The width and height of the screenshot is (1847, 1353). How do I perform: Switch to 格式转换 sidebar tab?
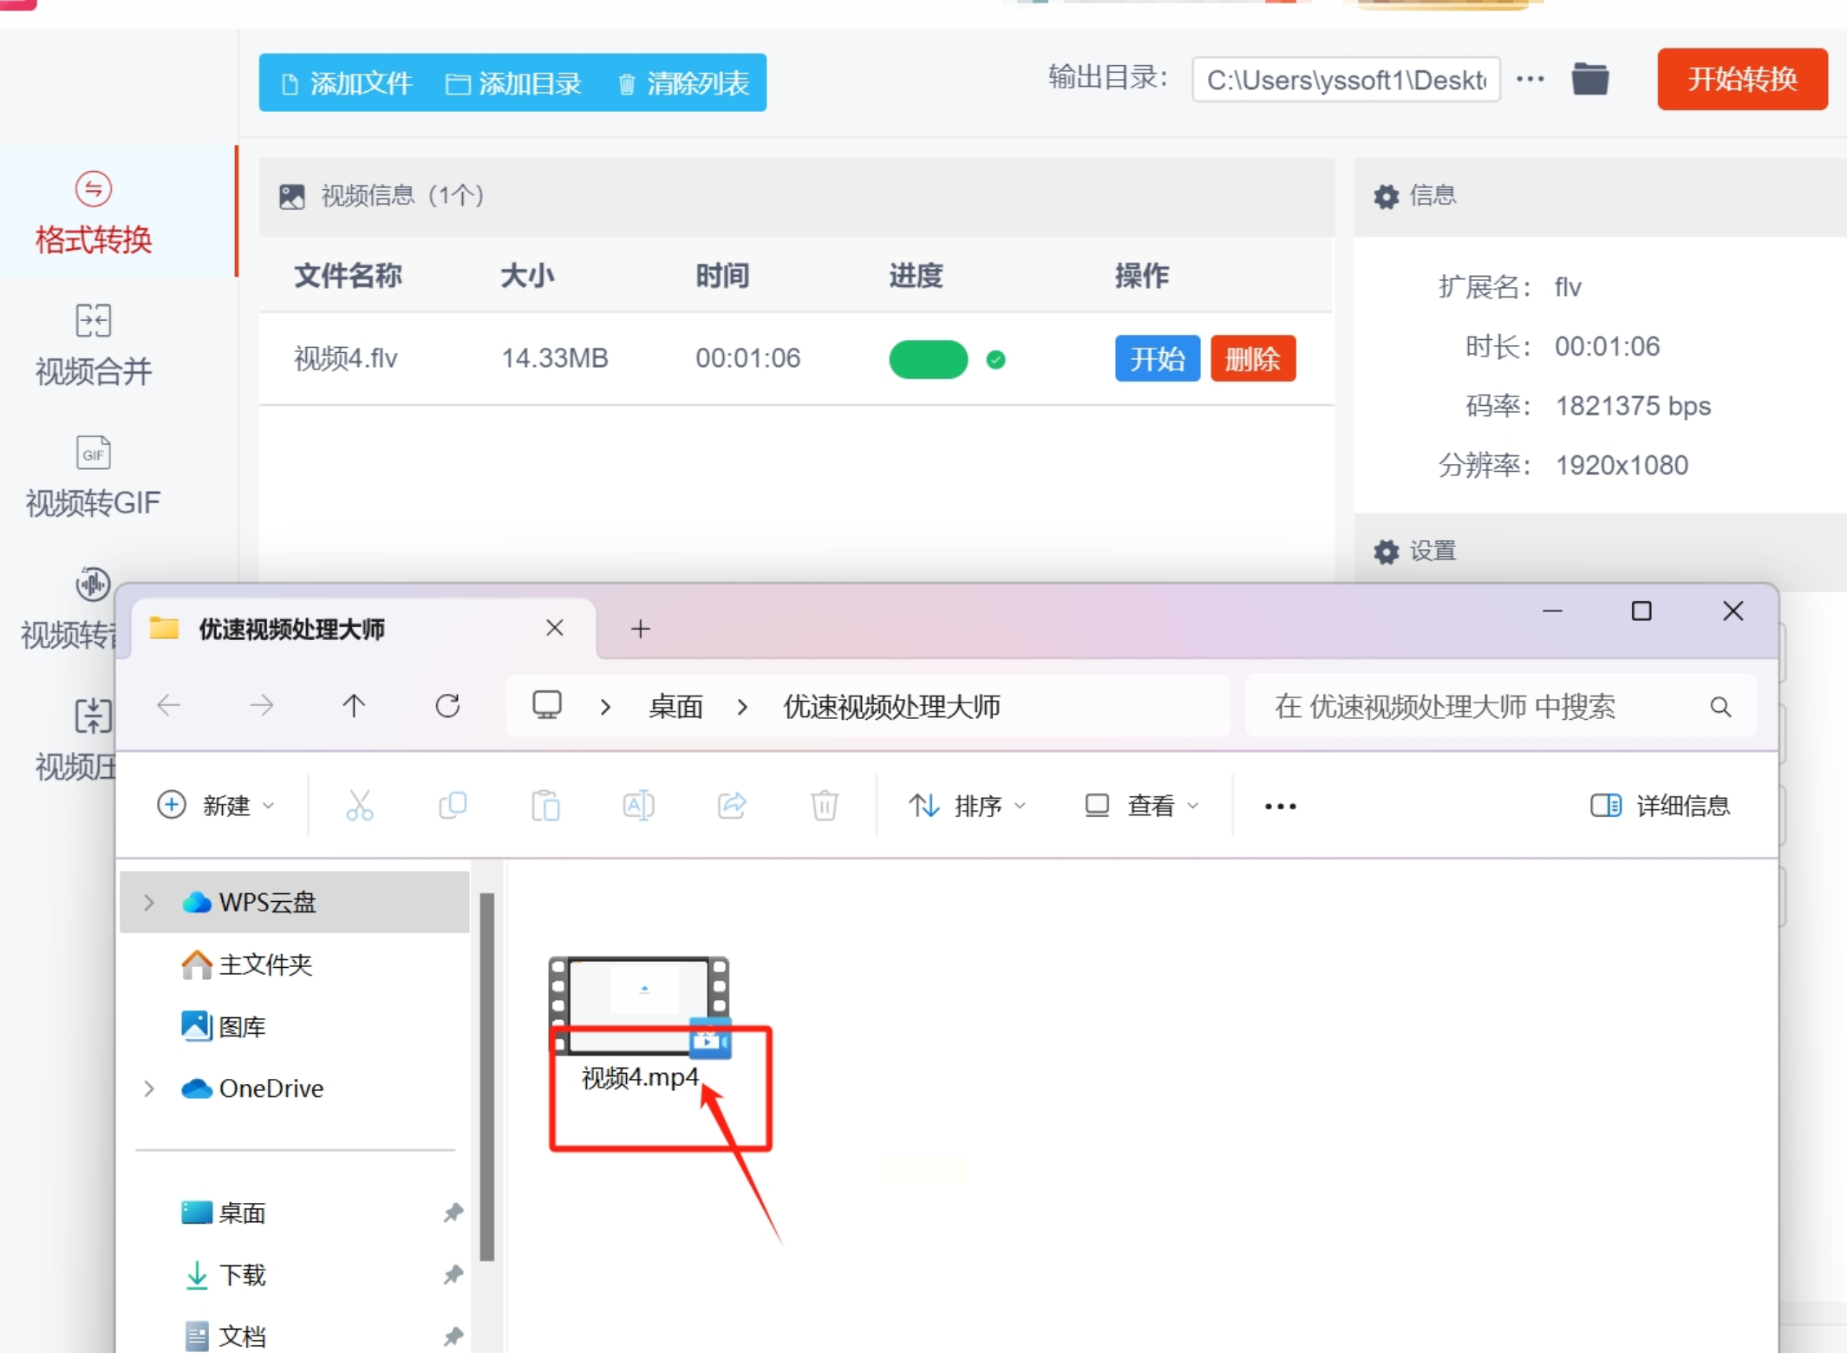[93, 212]
